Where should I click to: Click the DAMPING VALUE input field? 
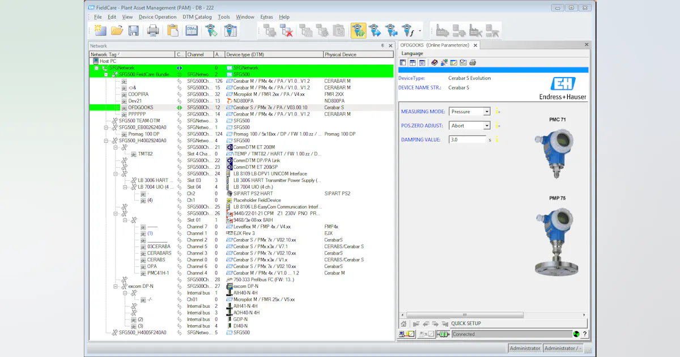tap(467, 139)
